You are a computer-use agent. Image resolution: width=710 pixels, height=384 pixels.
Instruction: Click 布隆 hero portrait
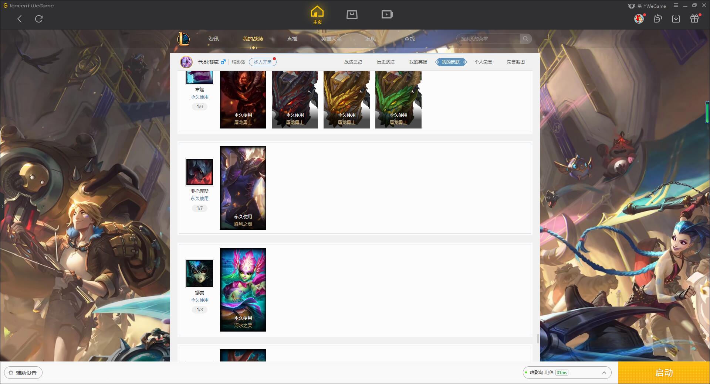pos(200,77)
